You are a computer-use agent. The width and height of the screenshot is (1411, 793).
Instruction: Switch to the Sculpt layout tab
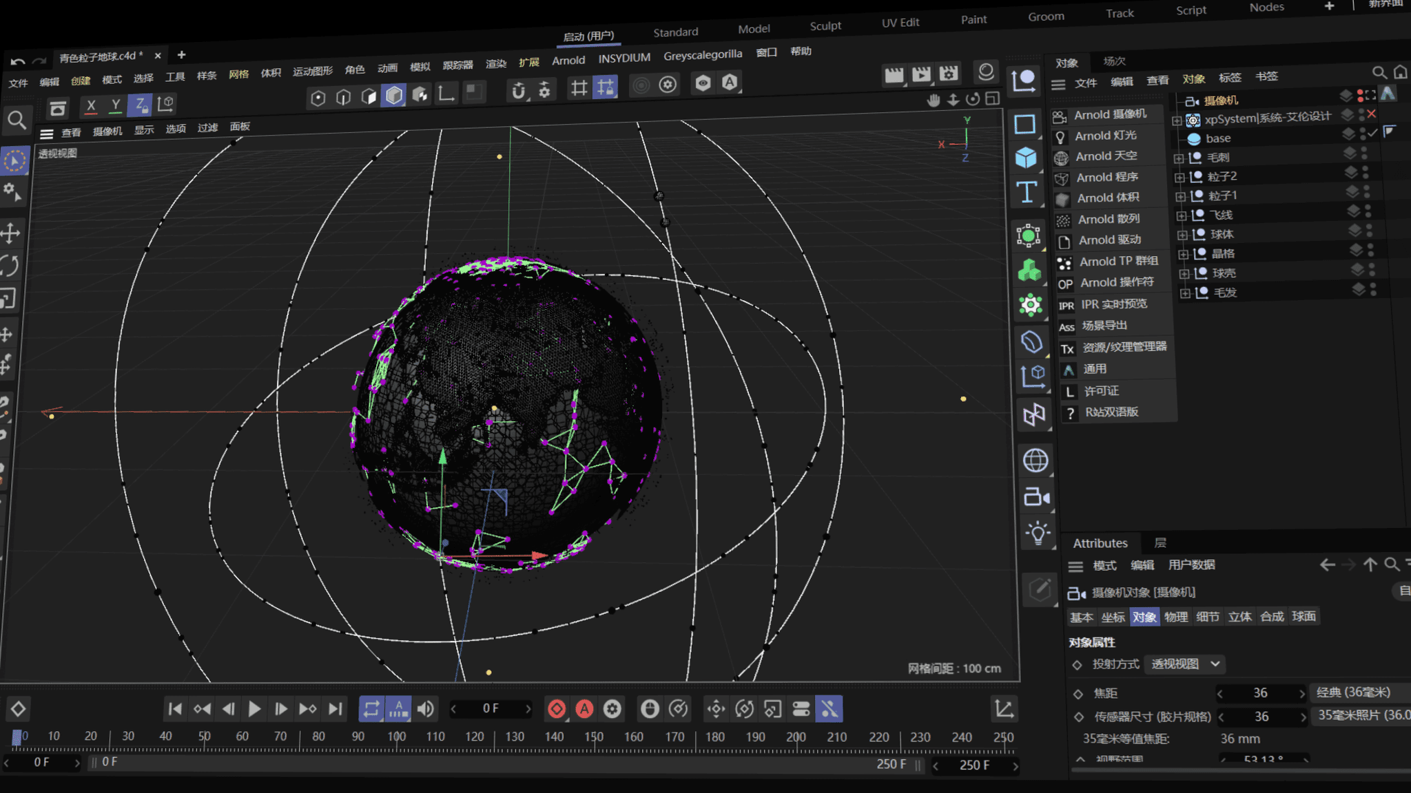point(825,26)
